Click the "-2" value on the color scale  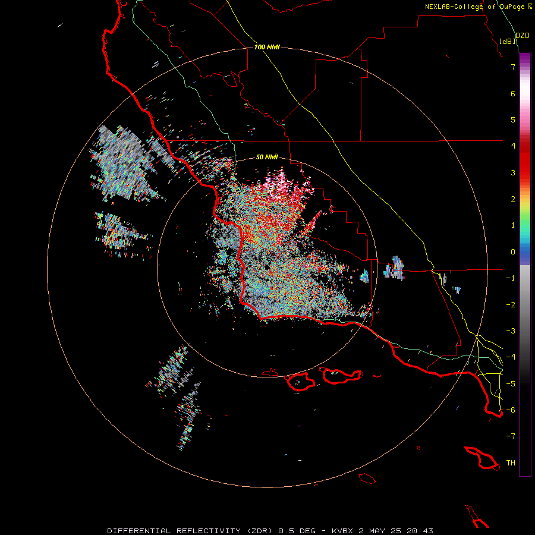511,305
